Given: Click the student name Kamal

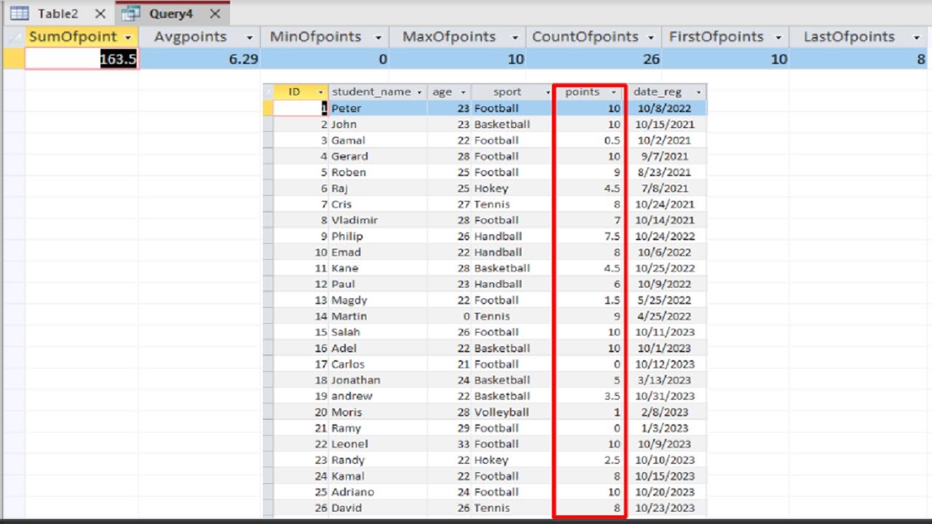Looking at the screenshot, I should (347, 477).
